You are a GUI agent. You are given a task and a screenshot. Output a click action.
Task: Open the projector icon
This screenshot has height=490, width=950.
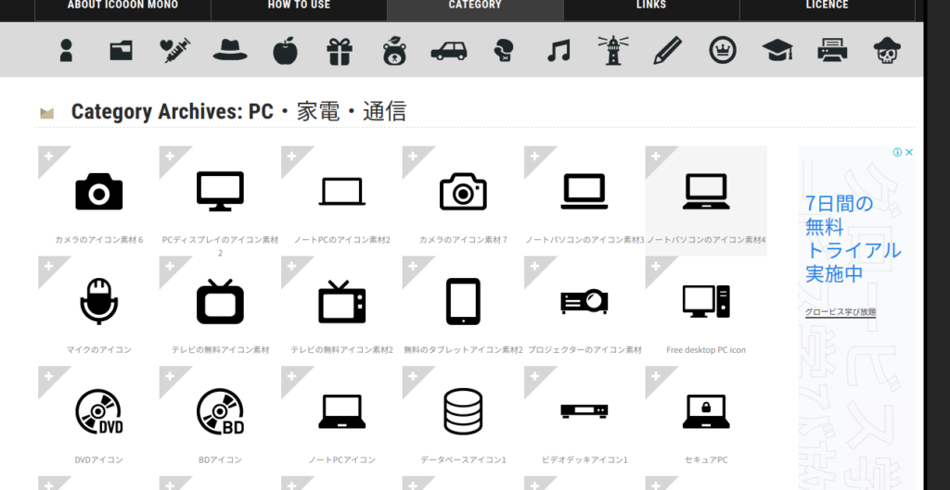click(584, 301)
